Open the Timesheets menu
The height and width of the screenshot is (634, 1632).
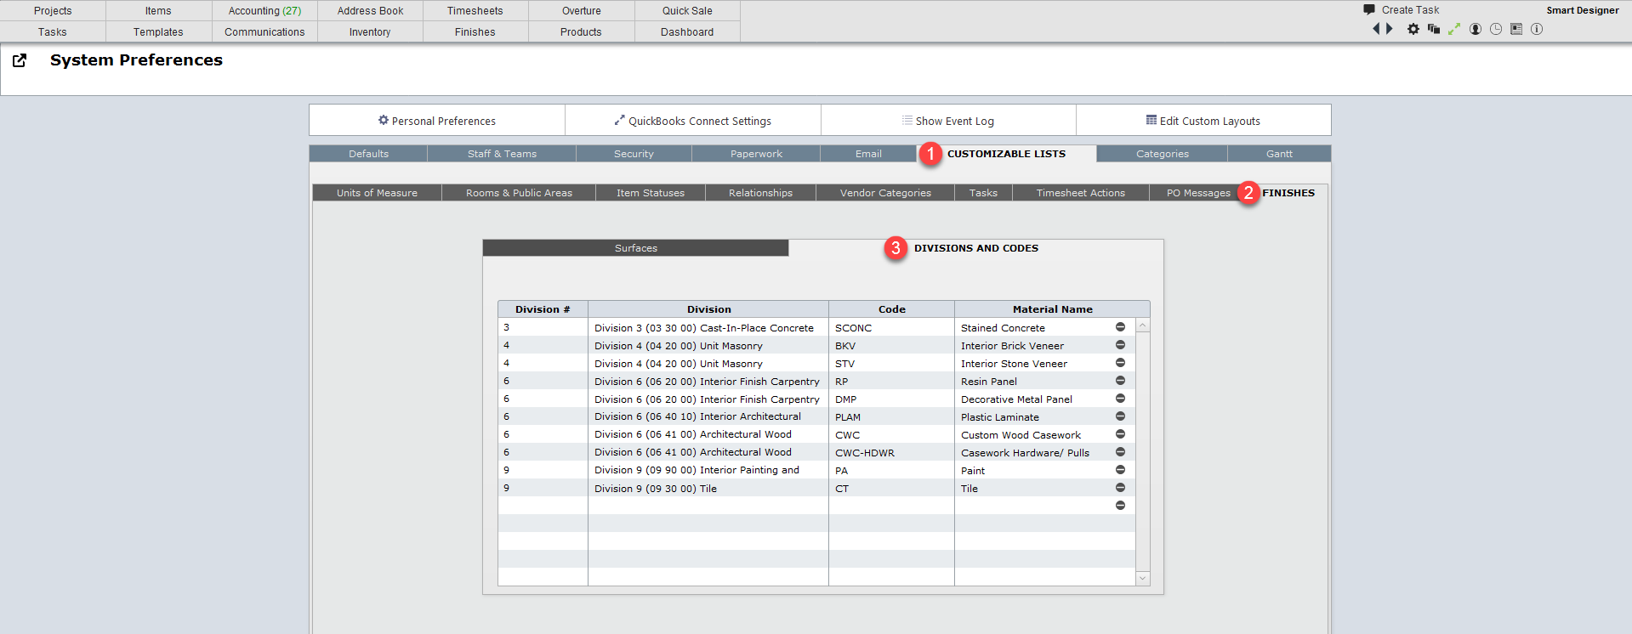[x=475, y=11]
